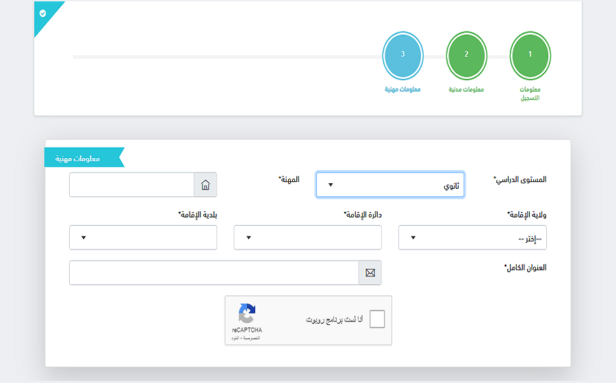Select the green step 2 circle
The image size is (616, 383).
tap(466, 54)
